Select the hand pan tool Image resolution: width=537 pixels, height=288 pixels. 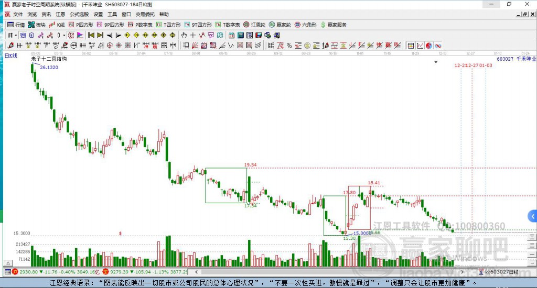click(x=184, y=35)
